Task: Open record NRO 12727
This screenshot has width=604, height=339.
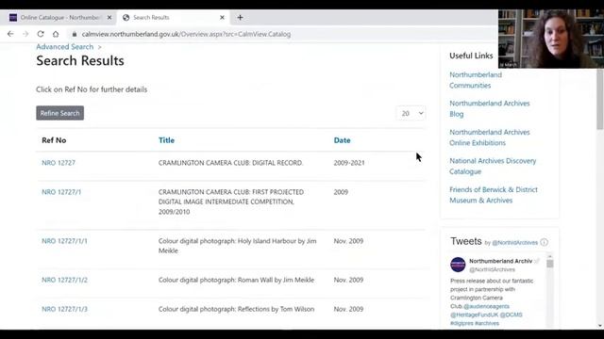Action: click(59, 163)
